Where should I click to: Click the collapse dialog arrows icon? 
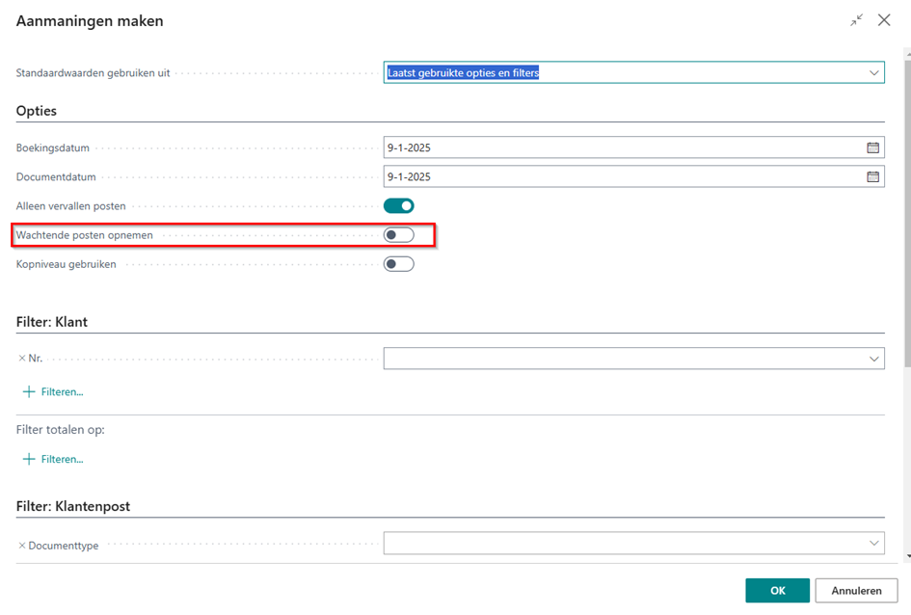tap(857, 20)
